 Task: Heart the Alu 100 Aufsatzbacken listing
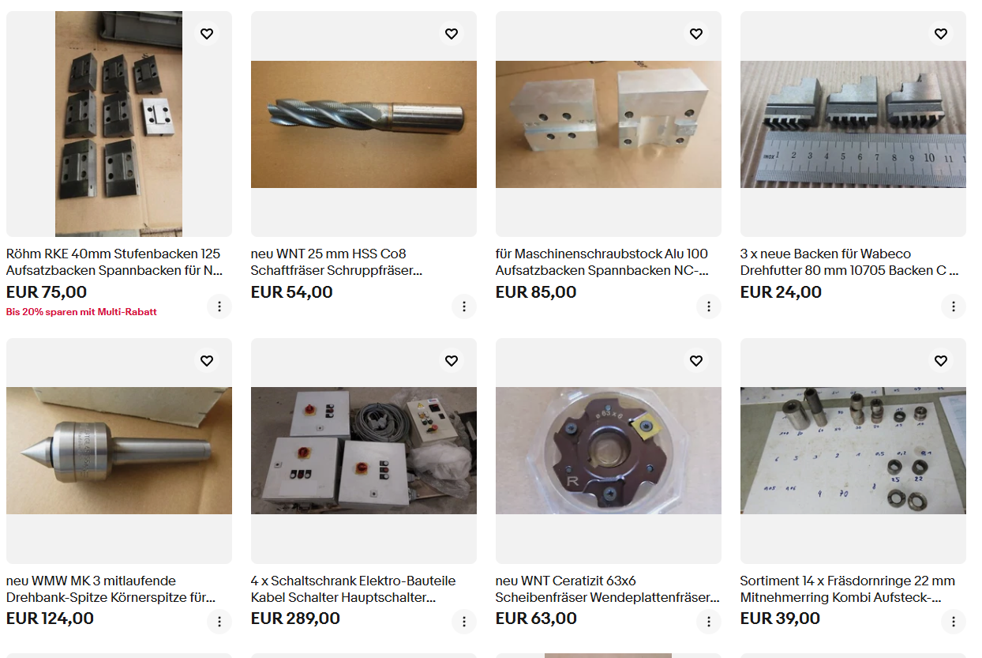point(696,34)
